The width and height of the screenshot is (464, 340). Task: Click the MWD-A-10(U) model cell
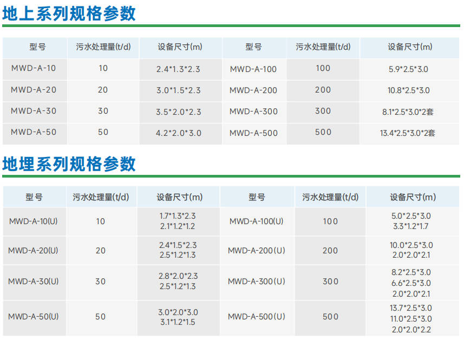pos(34,221)
